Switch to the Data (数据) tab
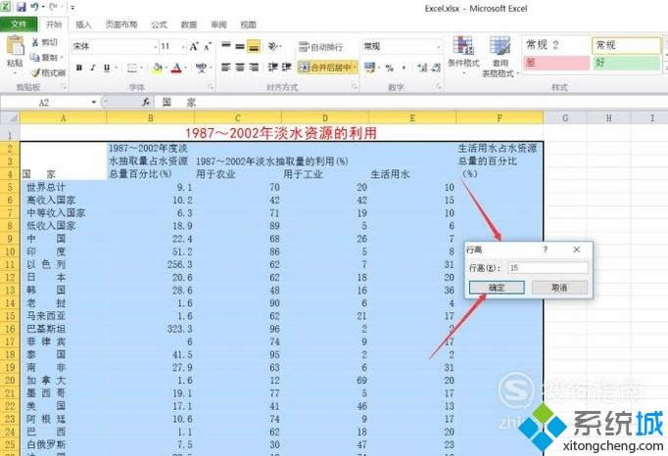The width and height of the screenshot is (668, 456). point(188,24)
